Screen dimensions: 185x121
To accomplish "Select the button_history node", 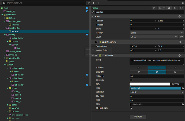I will click(x=18, y=38).
